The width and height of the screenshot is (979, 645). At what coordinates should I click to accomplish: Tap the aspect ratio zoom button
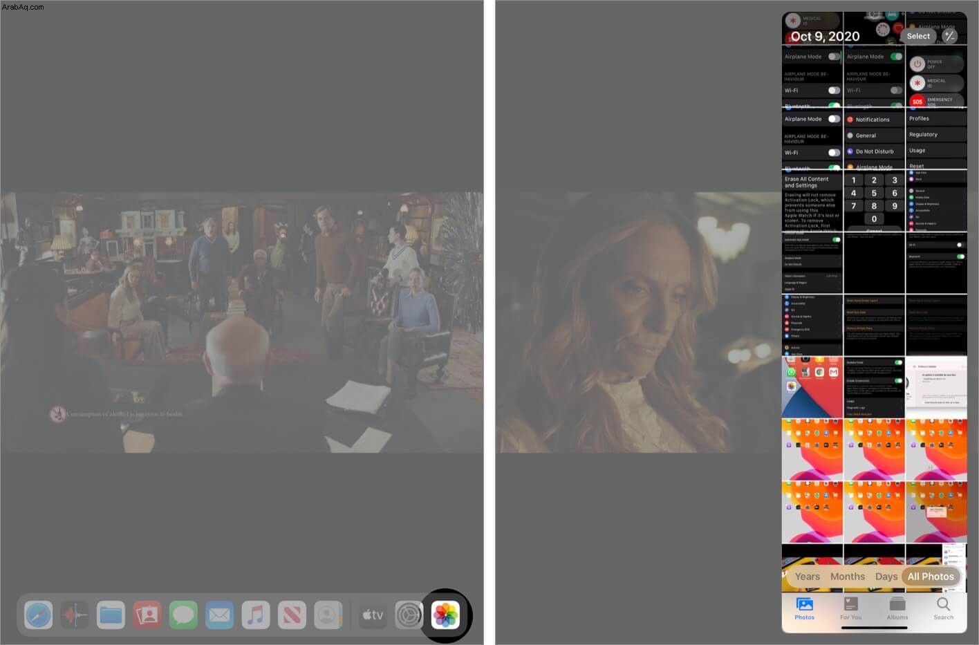pos(950,36)
